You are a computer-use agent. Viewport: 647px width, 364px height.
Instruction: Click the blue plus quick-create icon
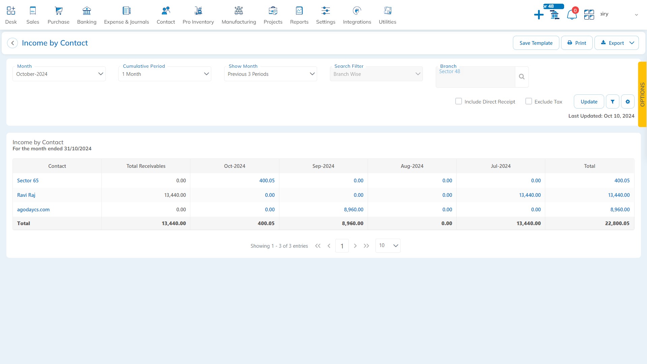539,14
